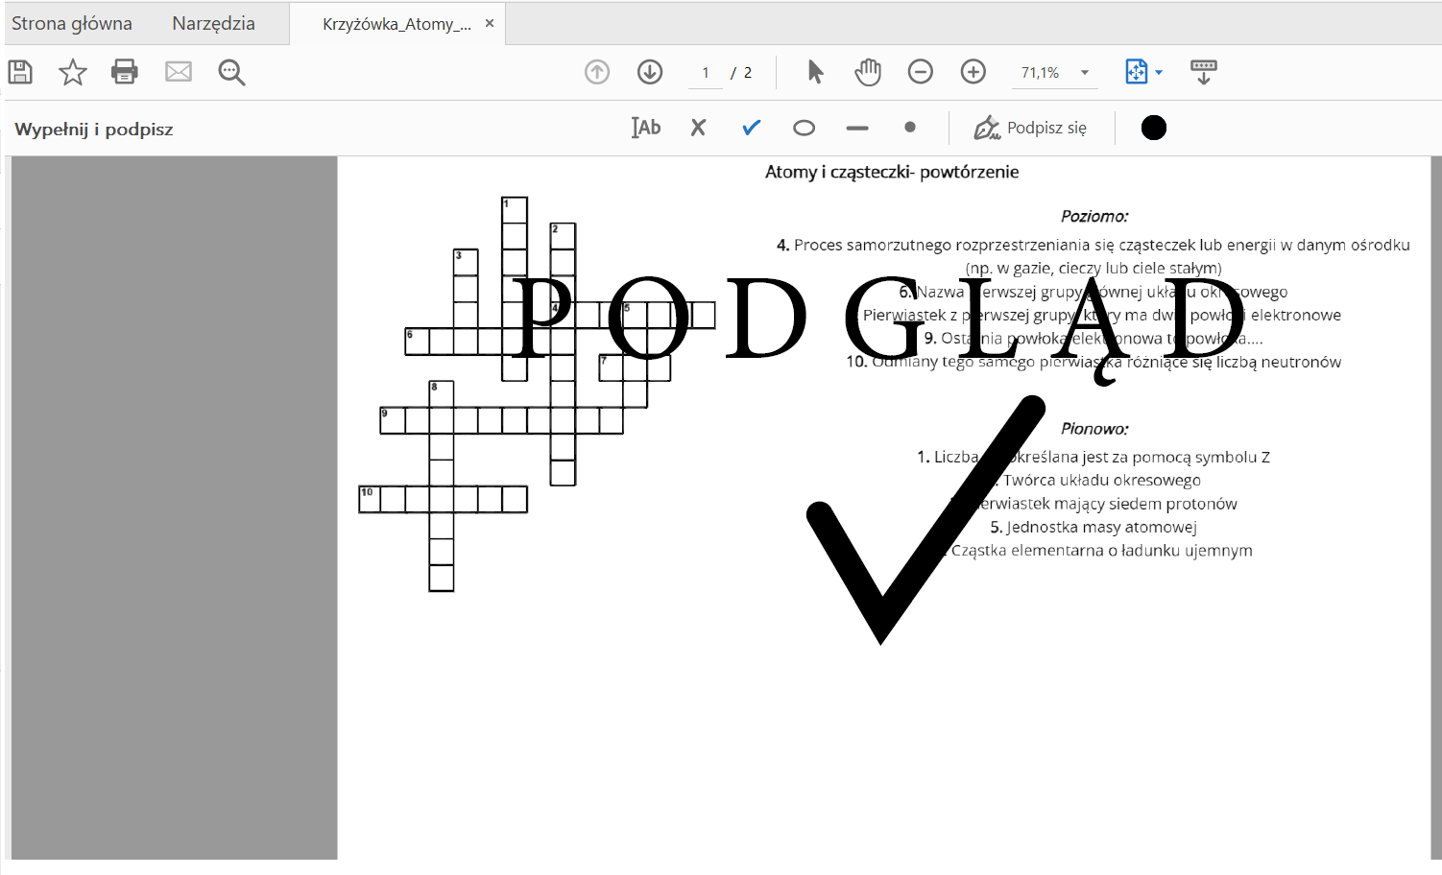The height and width of the screenshot is (875, 1442).
Task: Open the Narzędzia tab
Action: tap(213, 24)
